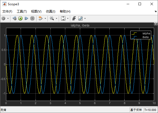
Task: Click the T=10.000 status field
Action: click(x=150, y=110)
